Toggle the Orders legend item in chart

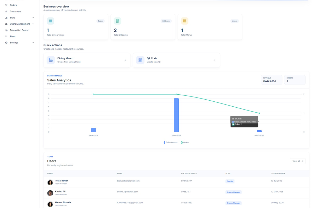tap(185, 142)
